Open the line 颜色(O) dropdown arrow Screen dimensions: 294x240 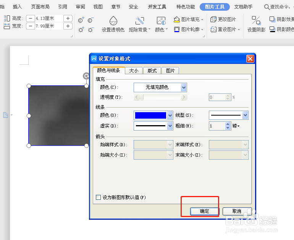point(170,115)
